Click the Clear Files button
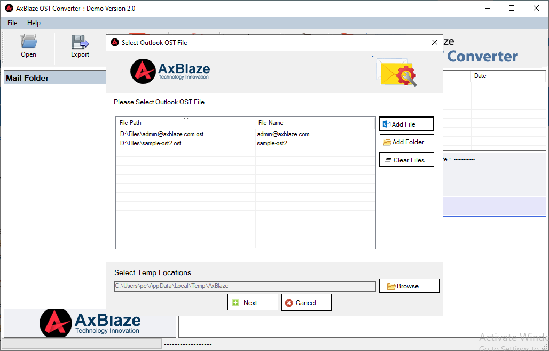The width and height of the screenshot is (549, 351). point(406,160)
